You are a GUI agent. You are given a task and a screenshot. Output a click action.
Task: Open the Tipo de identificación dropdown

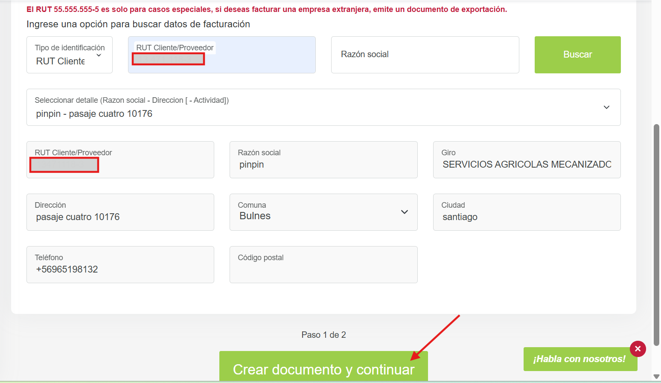(x=70, y=55)
